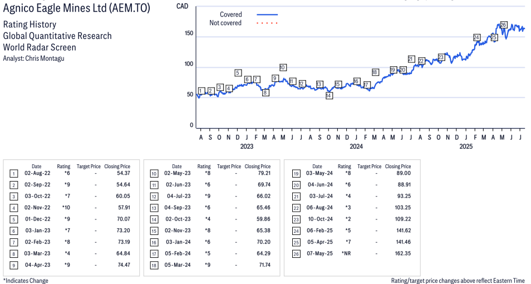
Task: Click the numbered box 9 in the table
Action: 13,266
